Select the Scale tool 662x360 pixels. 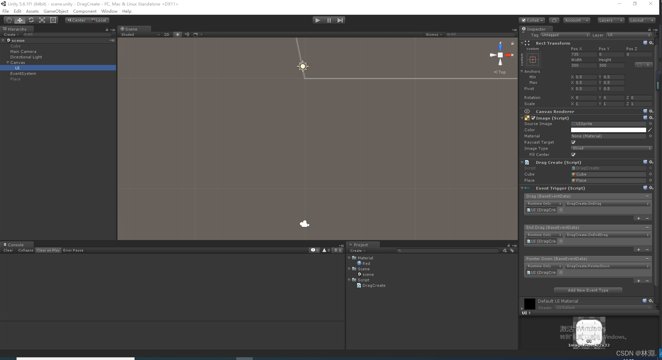42,20
